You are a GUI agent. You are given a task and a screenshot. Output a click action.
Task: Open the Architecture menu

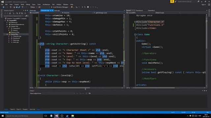[x=46, y=4]
